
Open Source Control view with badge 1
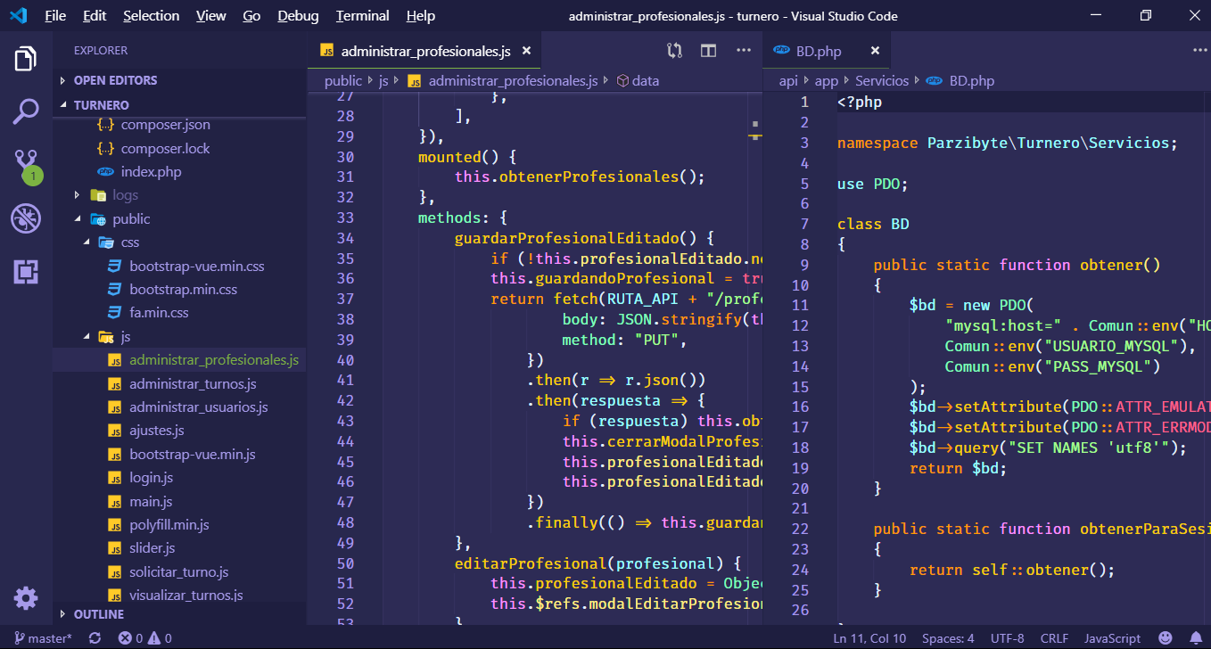click(26, 165)
